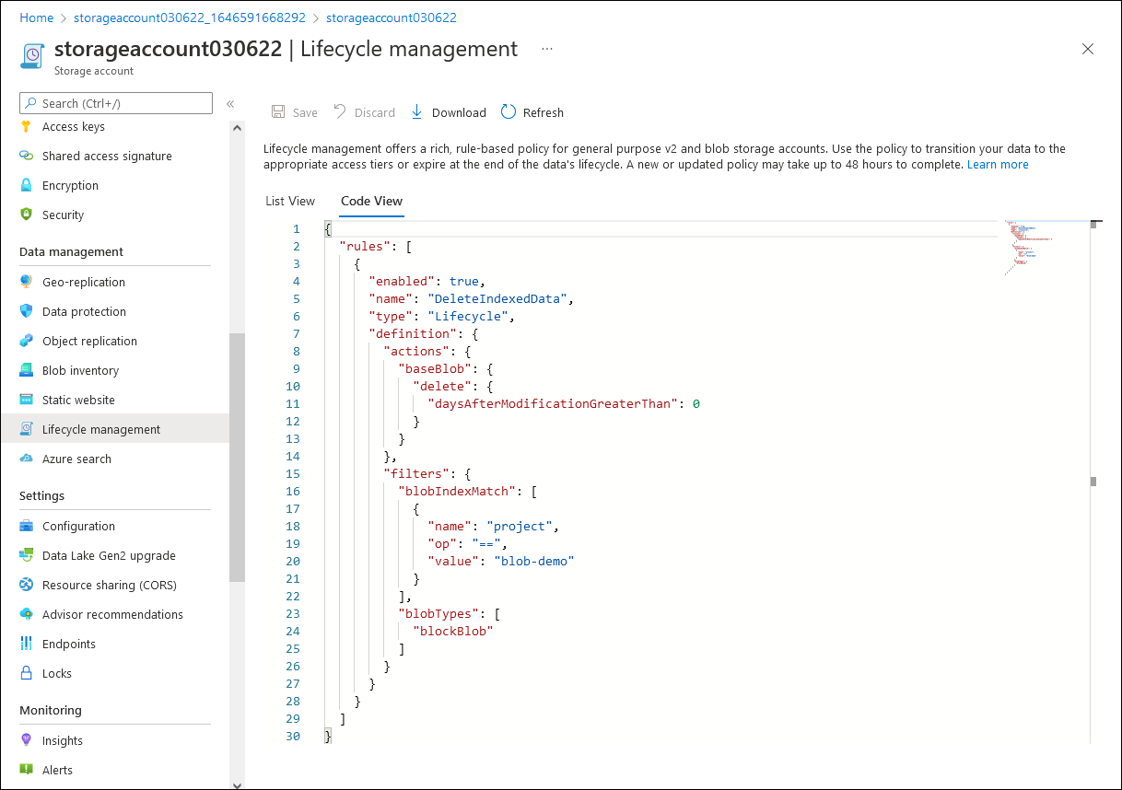The image size is (1122, 790).
Task: Open storageaccount030622_1646591668292 breadcrumb
Action: [x=190, y=17]
